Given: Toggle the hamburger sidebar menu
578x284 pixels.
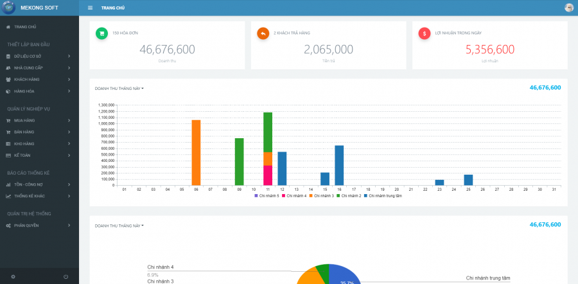Looking at the screenshot, I should 90,8.
